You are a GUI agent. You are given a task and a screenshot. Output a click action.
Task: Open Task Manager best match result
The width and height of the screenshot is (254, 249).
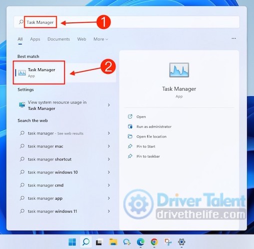(x=65, y=73)
